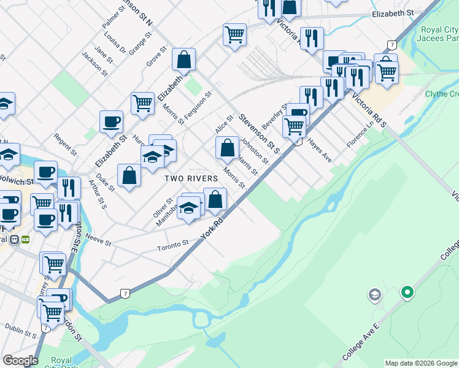Click Map data ©2026 Google attribution

pyautogui.click(x=421, y=364)
